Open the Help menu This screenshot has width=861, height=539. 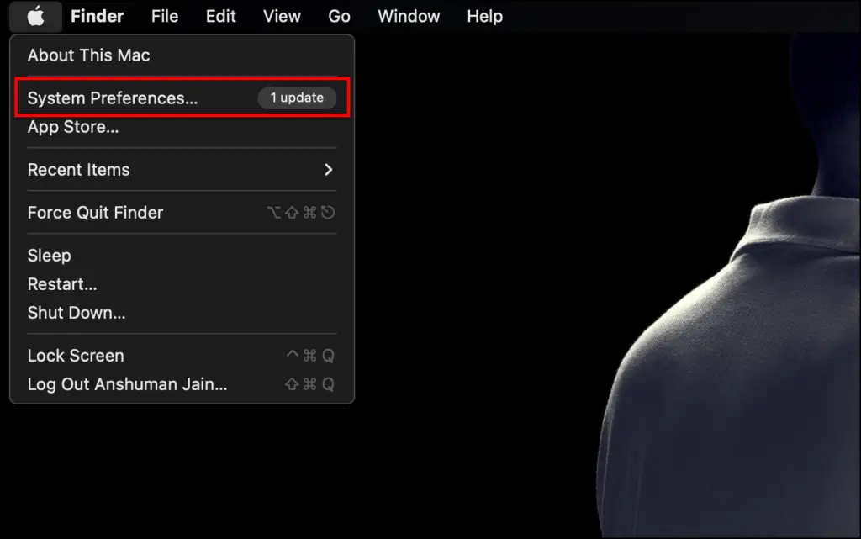coord(485,17)
